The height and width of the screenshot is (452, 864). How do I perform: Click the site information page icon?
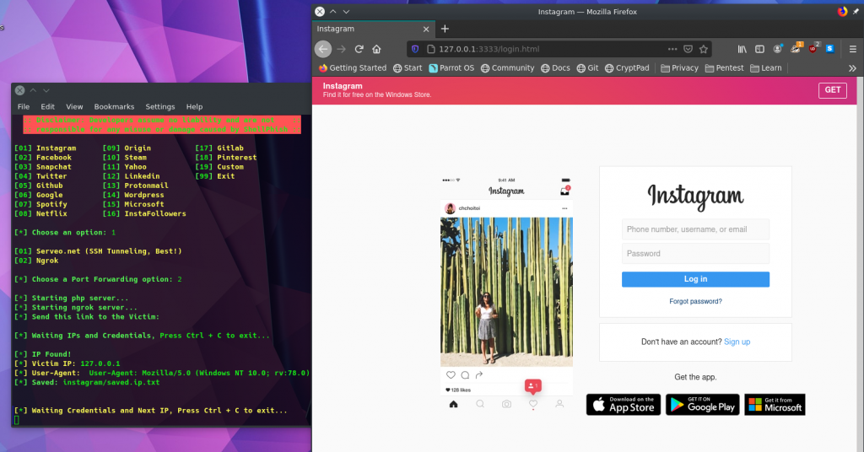tap(431, 49)
